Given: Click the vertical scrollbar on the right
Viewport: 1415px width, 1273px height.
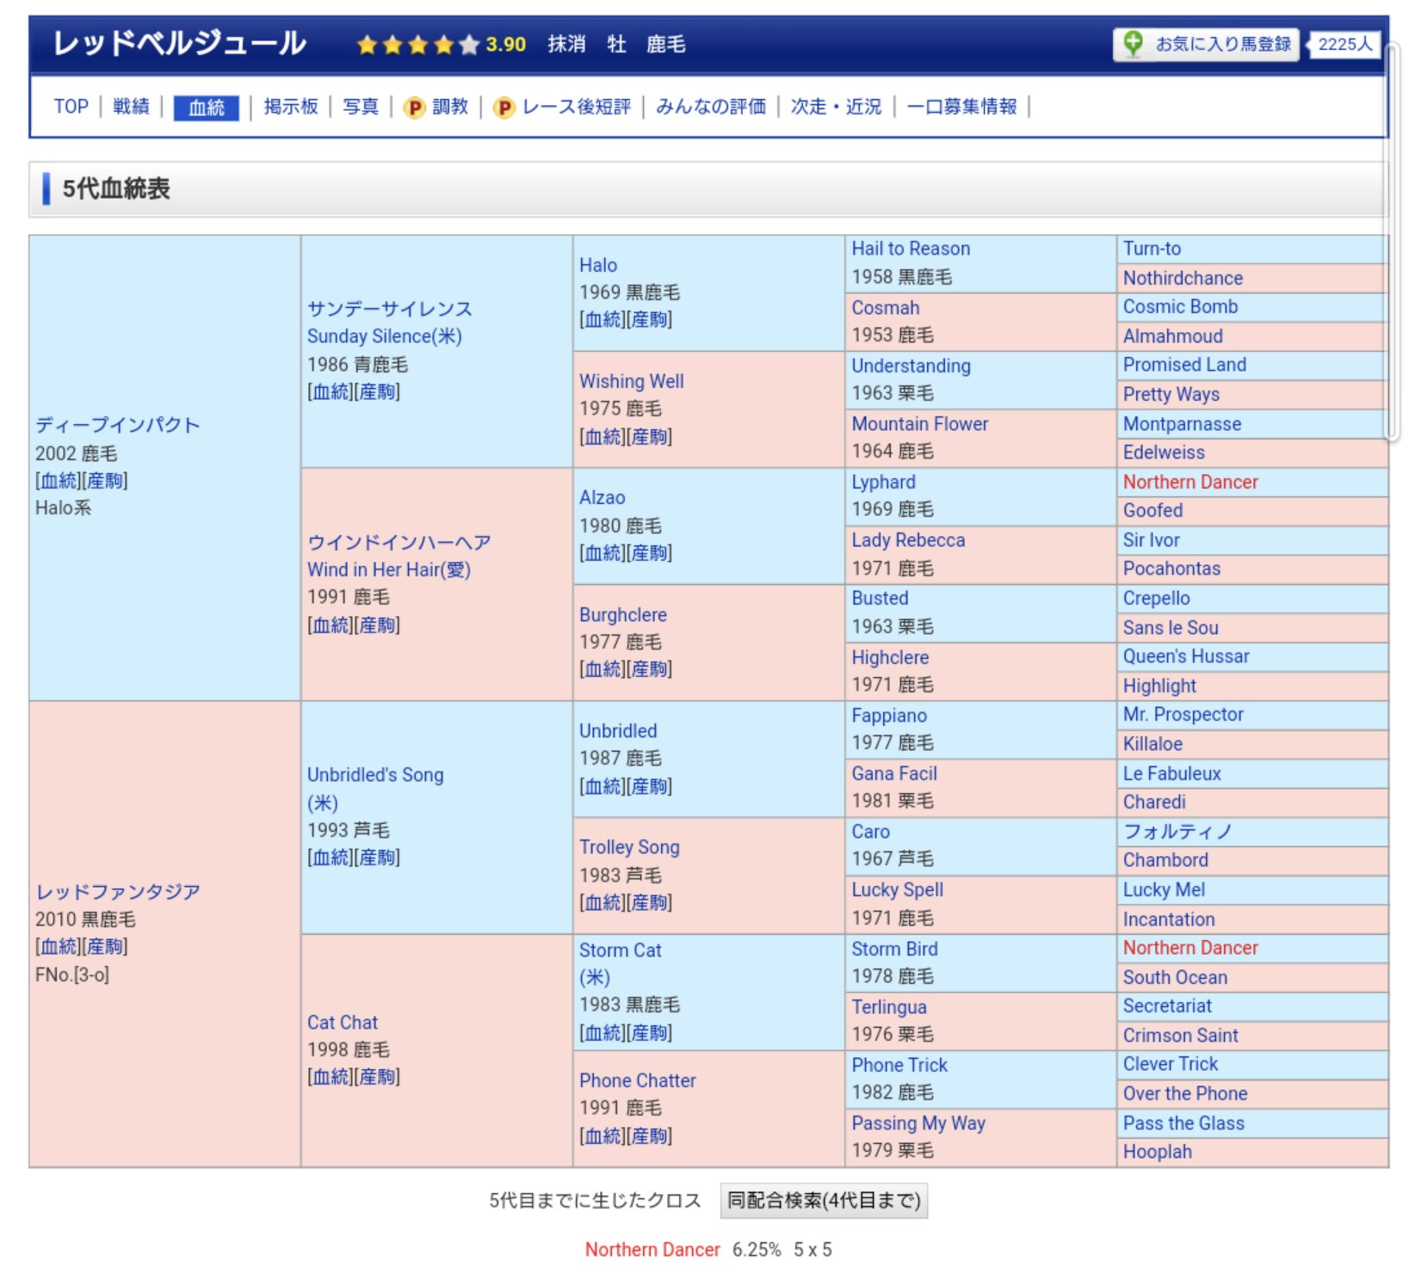Looking at the screenshot, I should click(1392, 241).
